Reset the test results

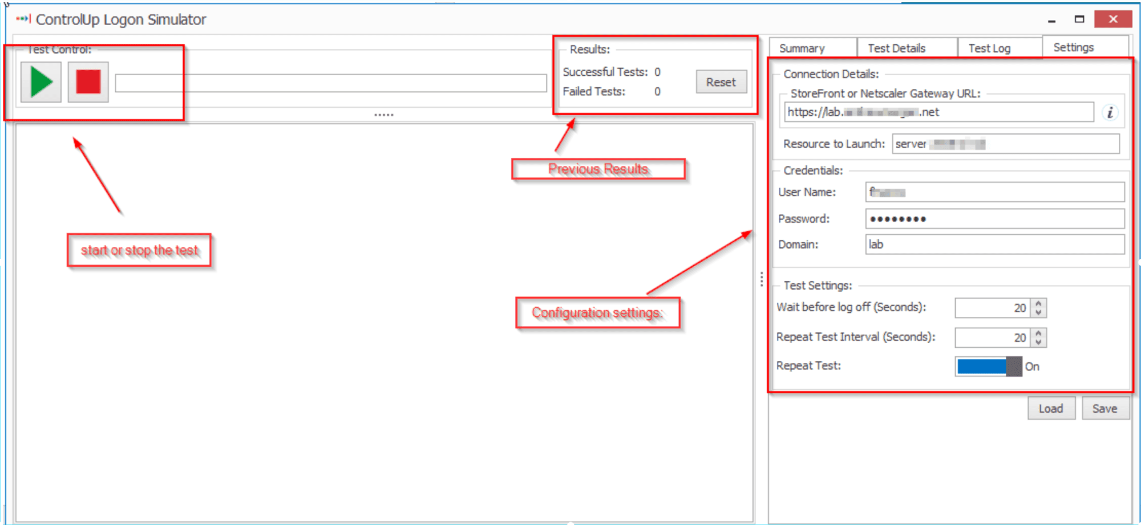tap(721, 82)
